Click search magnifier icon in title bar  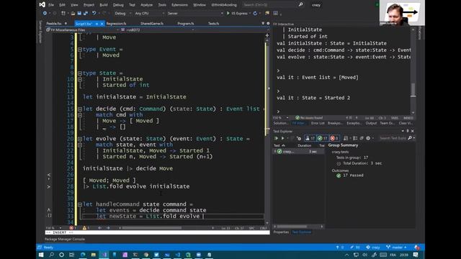coord(301,4)
